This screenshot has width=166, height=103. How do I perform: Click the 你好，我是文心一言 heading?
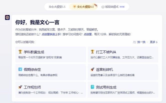coord(37,22)
